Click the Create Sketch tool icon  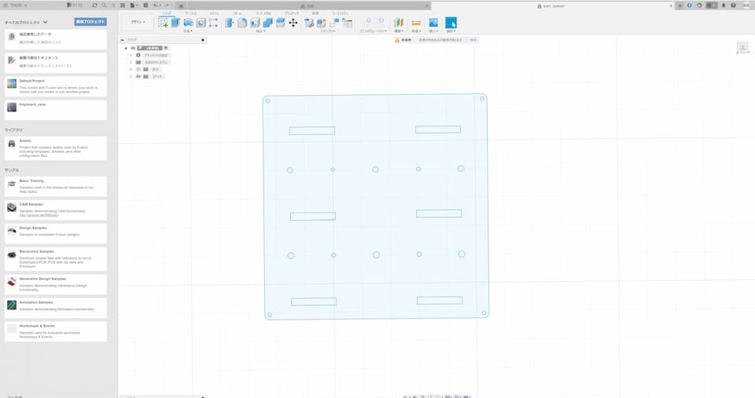pyautogui.click(x=164, y=23)
